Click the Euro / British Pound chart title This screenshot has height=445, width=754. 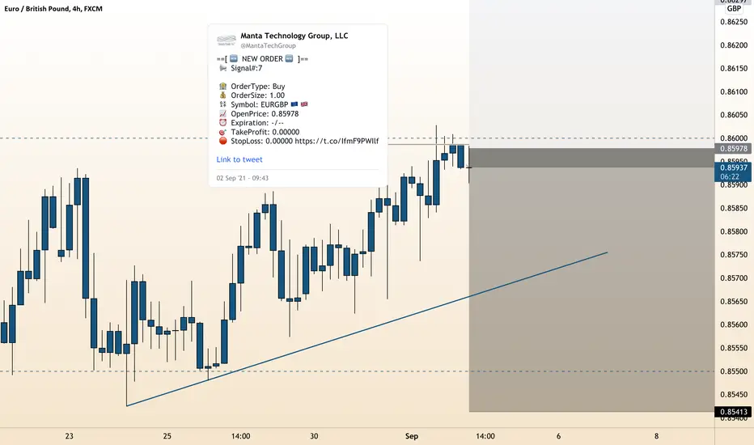pyautogui.click(x=53, y=9)
